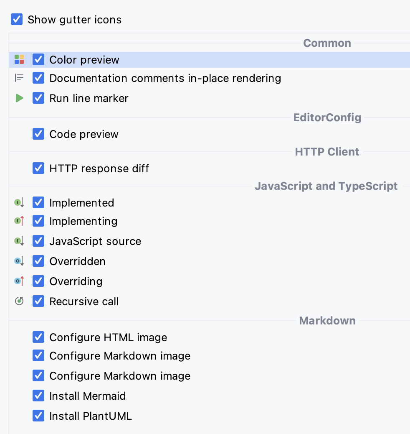
Task: Click the JavaScript and TypeScript section header
Action: click(327, 186)
